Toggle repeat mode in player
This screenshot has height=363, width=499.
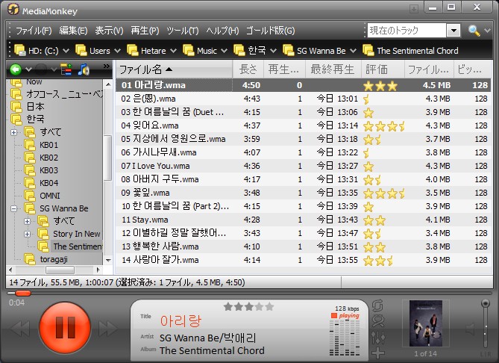point(377,305)
